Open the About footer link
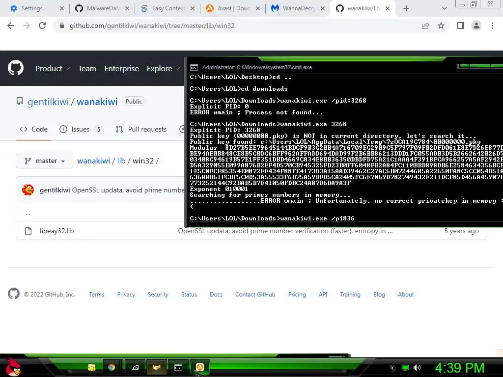503x377 pixels. (x=406, y=295)
